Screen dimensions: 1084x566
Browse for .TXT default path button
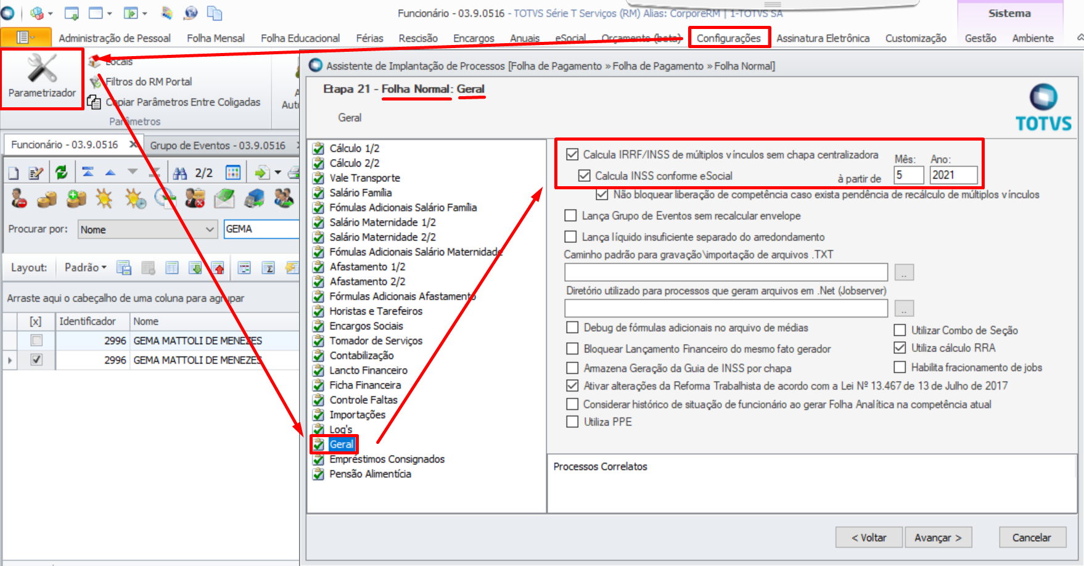pos(904,272)
